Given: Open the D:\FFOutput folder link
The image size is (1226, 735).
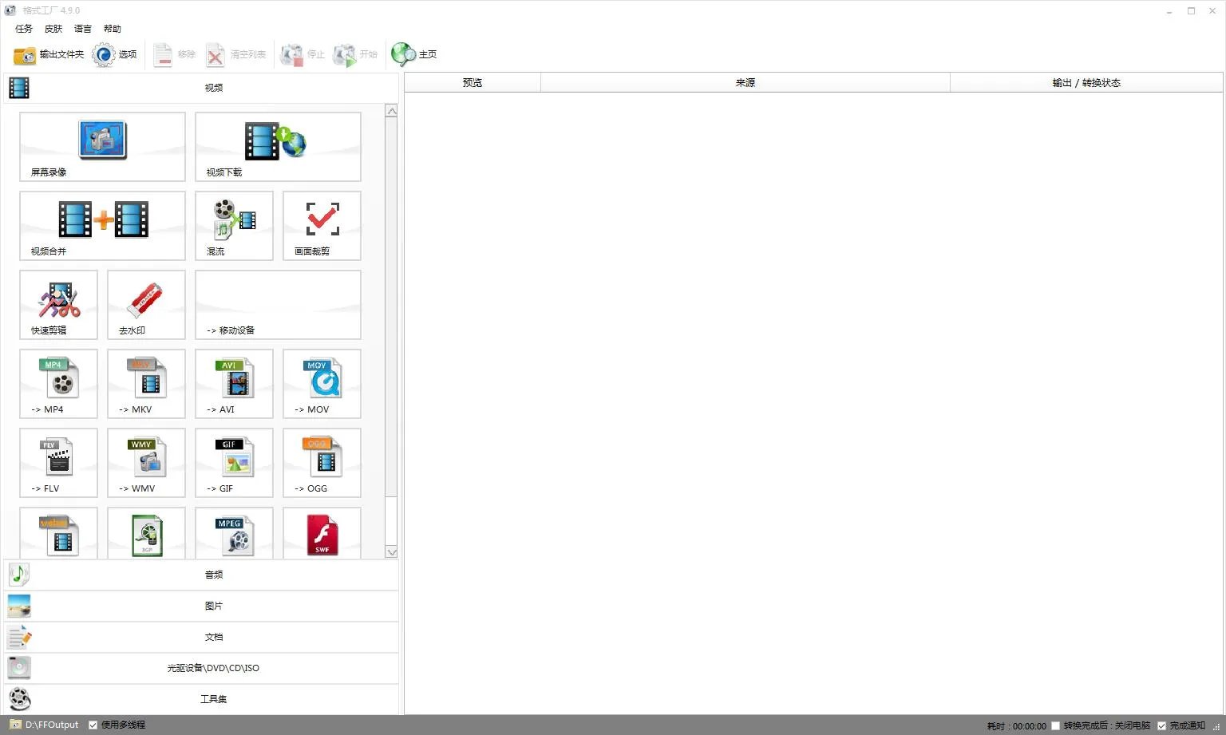Looking at the screenshot, I should click(x=51, y=725).
